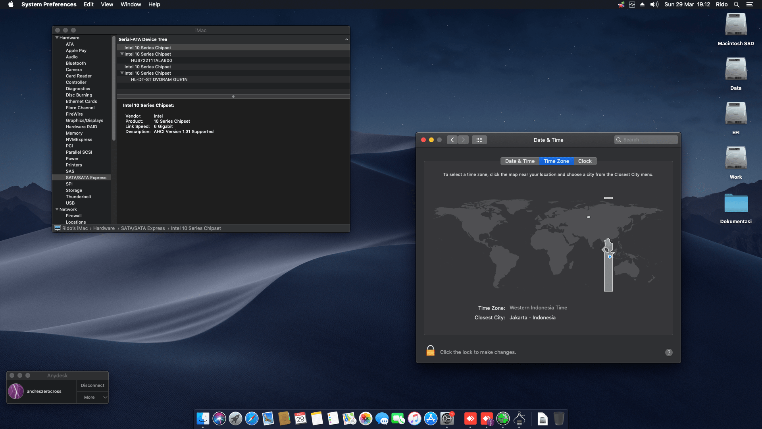
Task: Click Rido's iMac in the path bar
Action: (x=75, y=228)
